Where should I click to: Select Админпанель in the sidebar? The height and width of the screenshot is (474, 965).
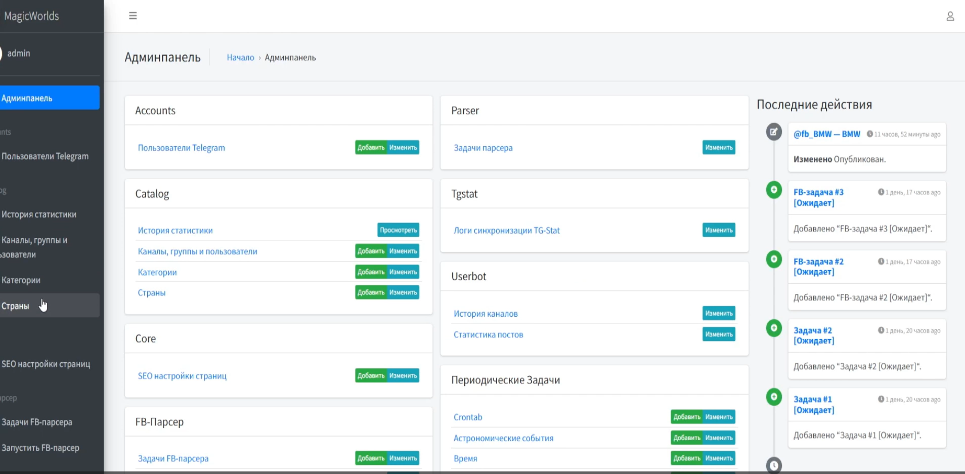click(50, 98)
